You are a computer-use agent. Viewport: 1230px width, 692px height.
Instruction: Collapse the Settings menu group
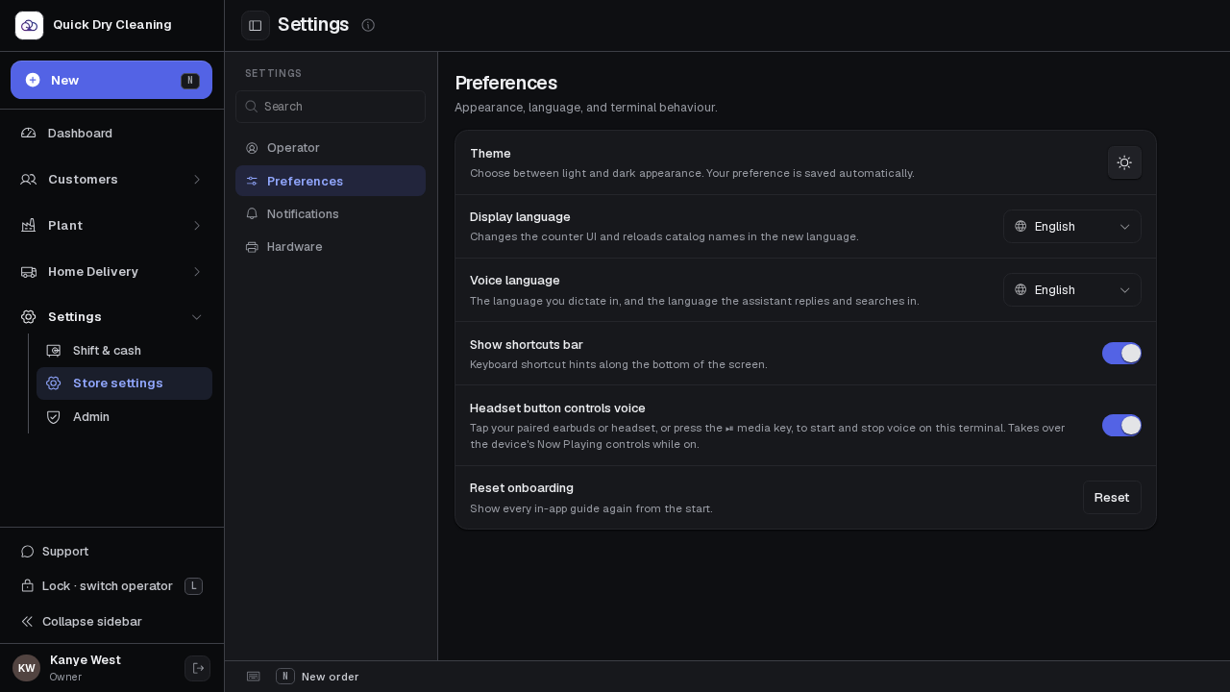[x=111, y=317]
